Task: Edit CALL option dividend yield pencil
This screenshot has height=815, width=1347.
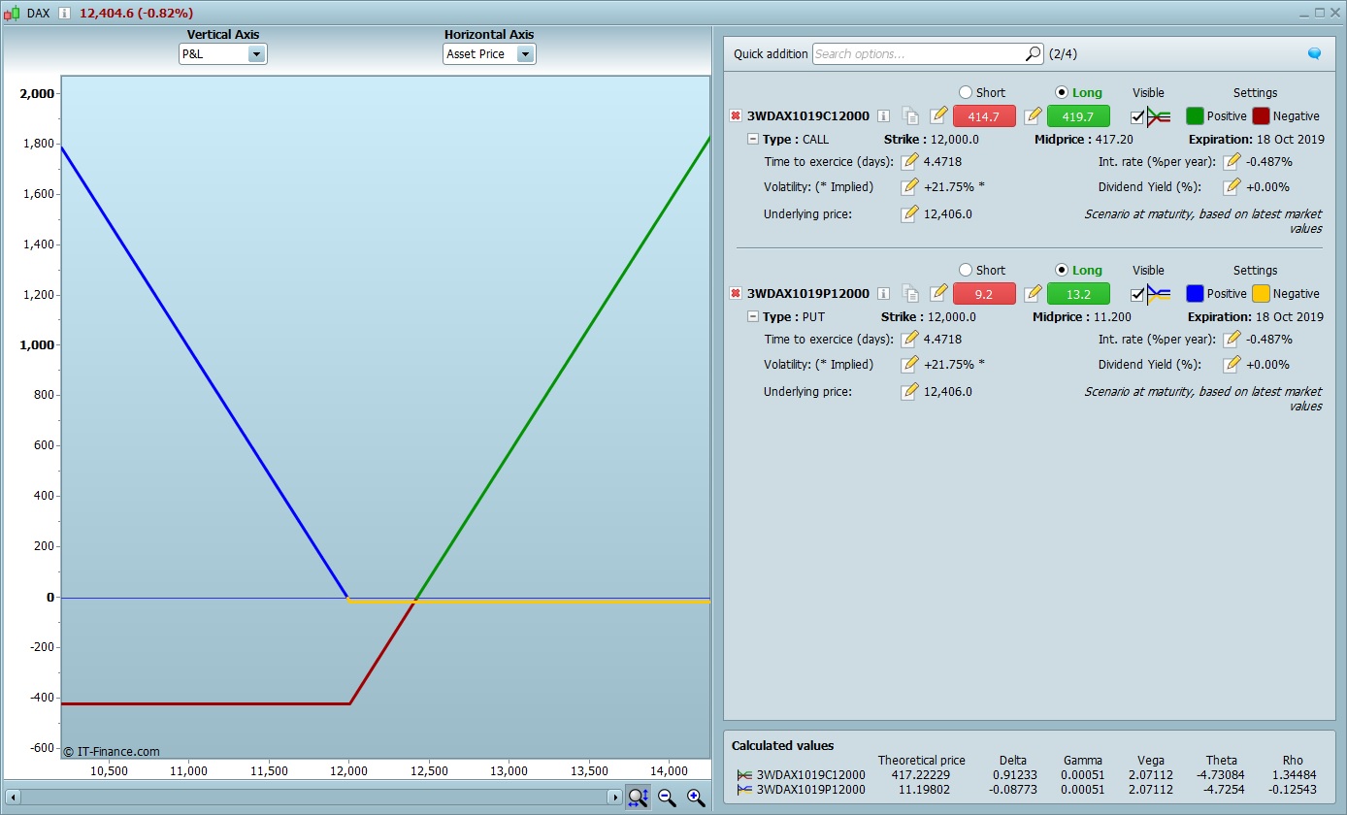Action: click(x=1232, y=186)
